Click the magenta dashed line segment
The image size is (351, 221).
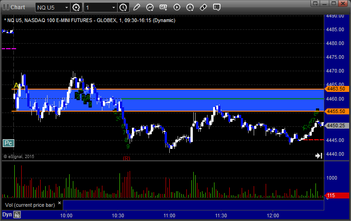9,49
